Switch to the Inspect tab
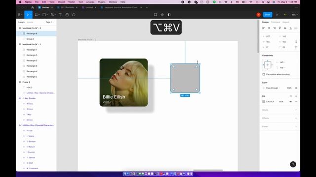316x177 pixels. pos(286,22)
